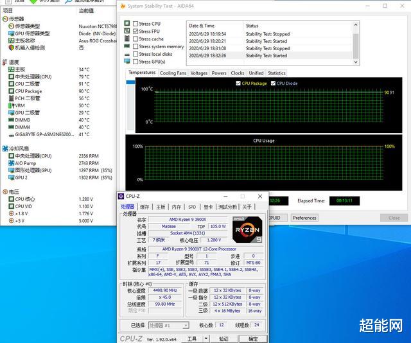411x343 pixels.
Task: Click the DIMM3 memory module icon
Action: point(12,120)
